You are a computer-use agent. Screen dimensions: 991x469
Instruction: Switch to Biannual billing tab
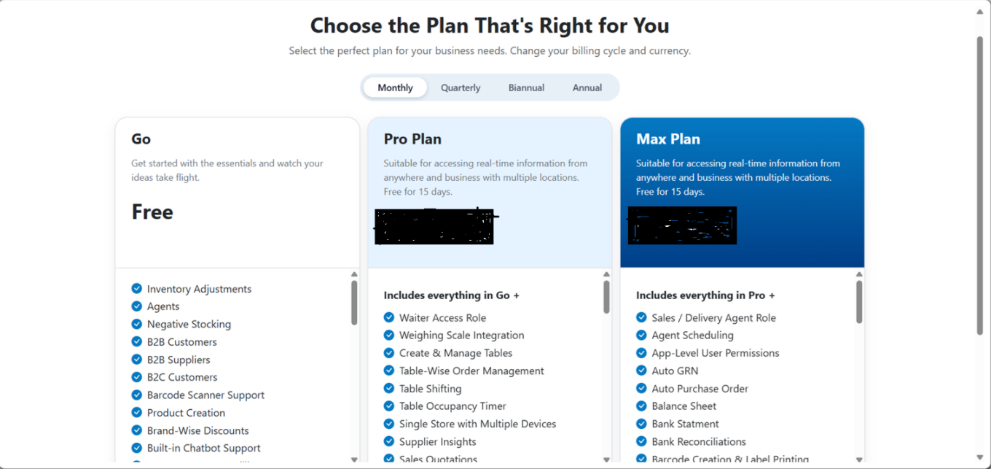[526, 88]
